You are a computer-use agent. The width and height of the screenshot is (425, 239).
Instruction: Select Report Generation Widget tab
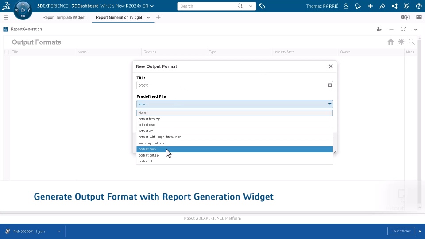pyautogui.click(x=119, y=17)
